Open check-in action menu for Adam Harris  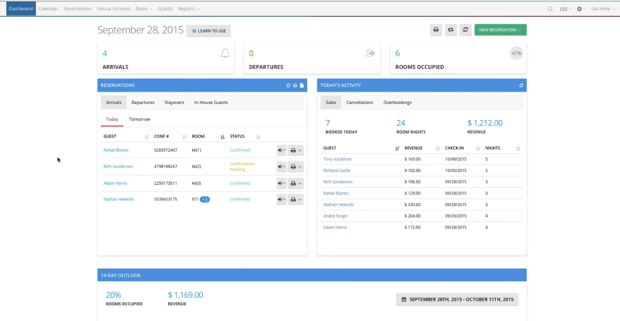pyautogui.click(x=281, y=183)
